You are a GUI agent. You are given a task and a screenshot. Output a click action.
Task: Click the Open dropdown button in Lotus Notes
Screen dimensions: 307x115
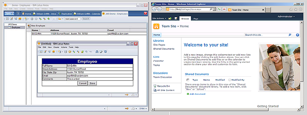click(9, 14)
